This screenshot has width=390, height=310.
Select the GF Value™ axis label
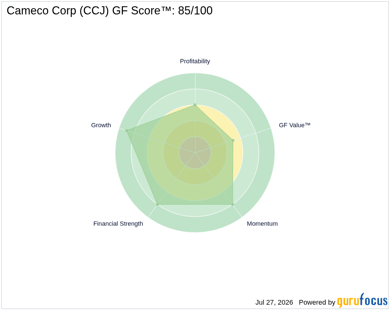click(295, 125)
